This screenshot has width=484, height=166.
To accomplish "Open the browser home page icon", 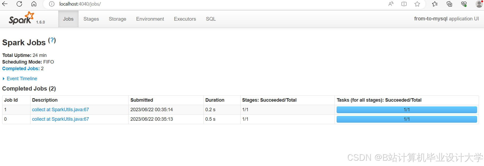I will click(x=34, y=4).
